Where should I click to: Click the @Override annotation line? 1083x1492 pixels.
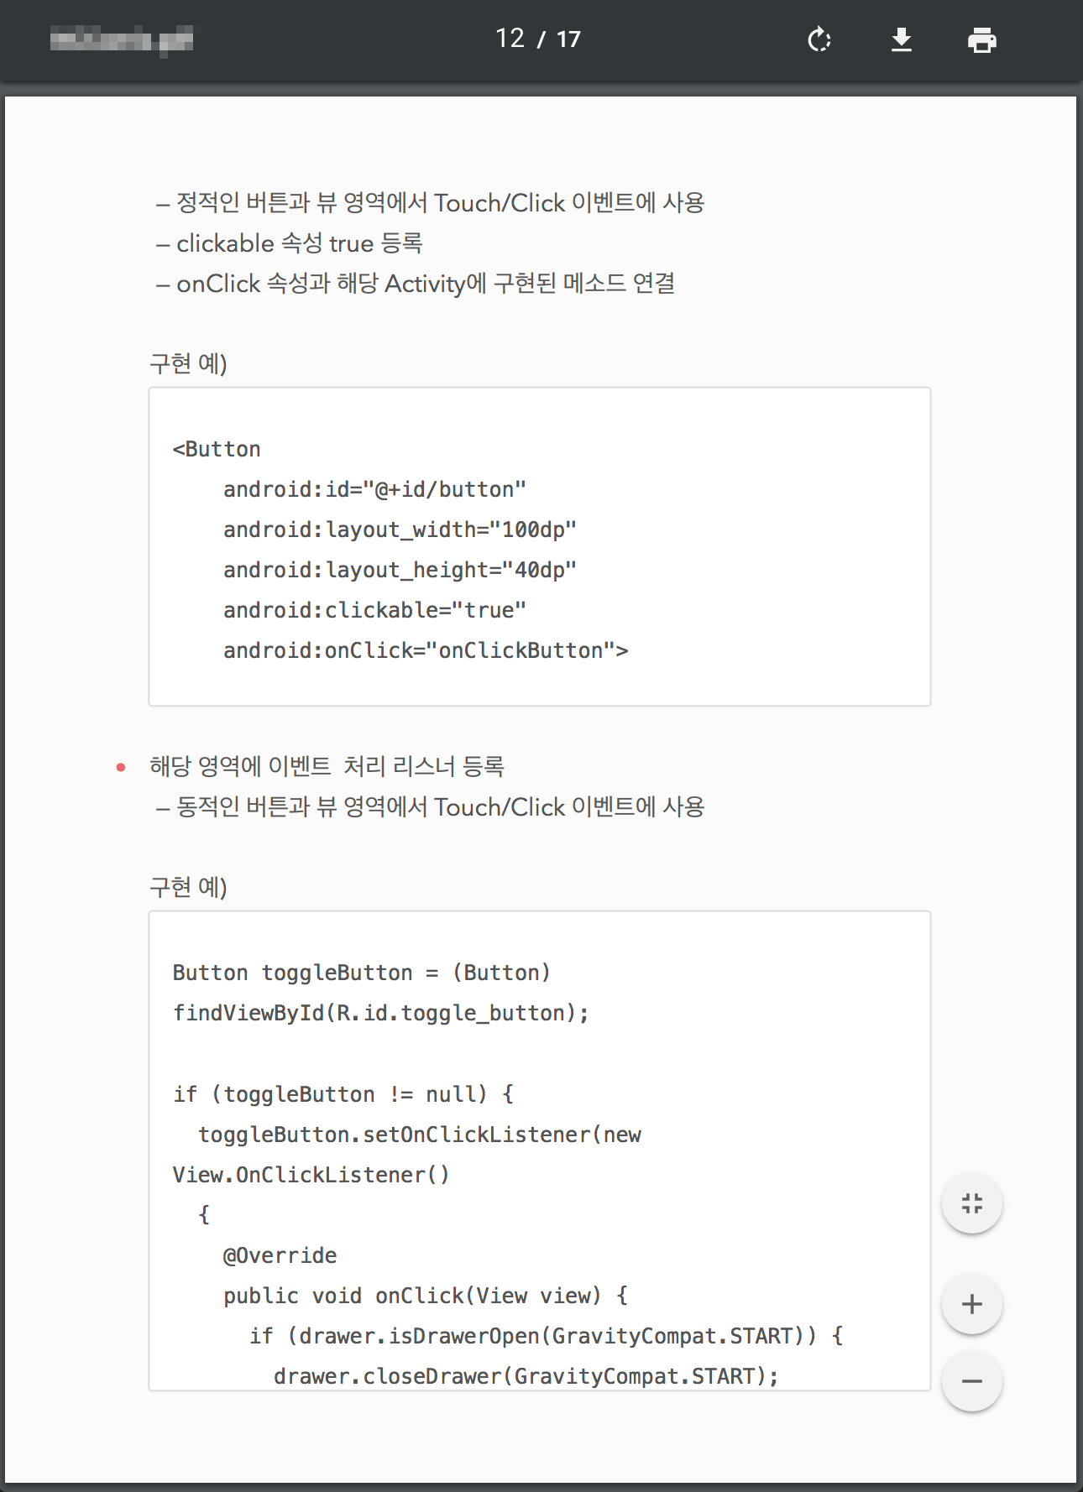[280, 1255]
